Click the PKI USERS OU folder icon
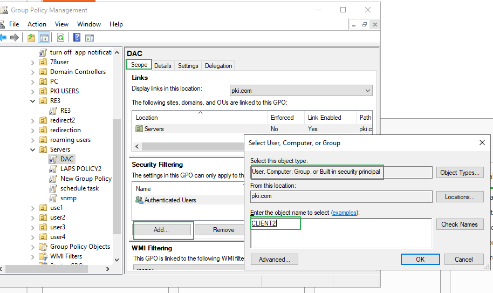The image size is (493, 293). pyautogui.click(x=43, y=91)
